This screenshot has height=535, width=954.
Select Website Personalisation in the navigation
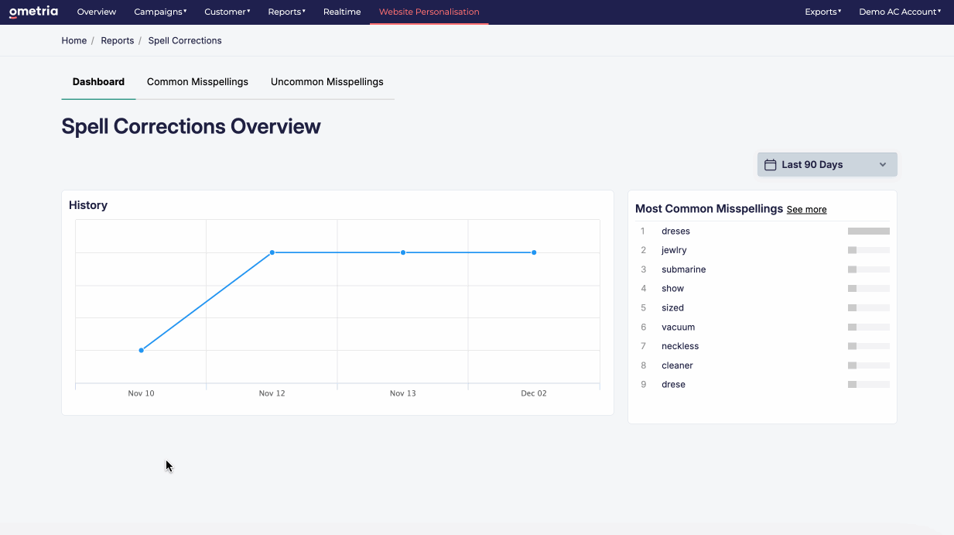pos(429,12)
